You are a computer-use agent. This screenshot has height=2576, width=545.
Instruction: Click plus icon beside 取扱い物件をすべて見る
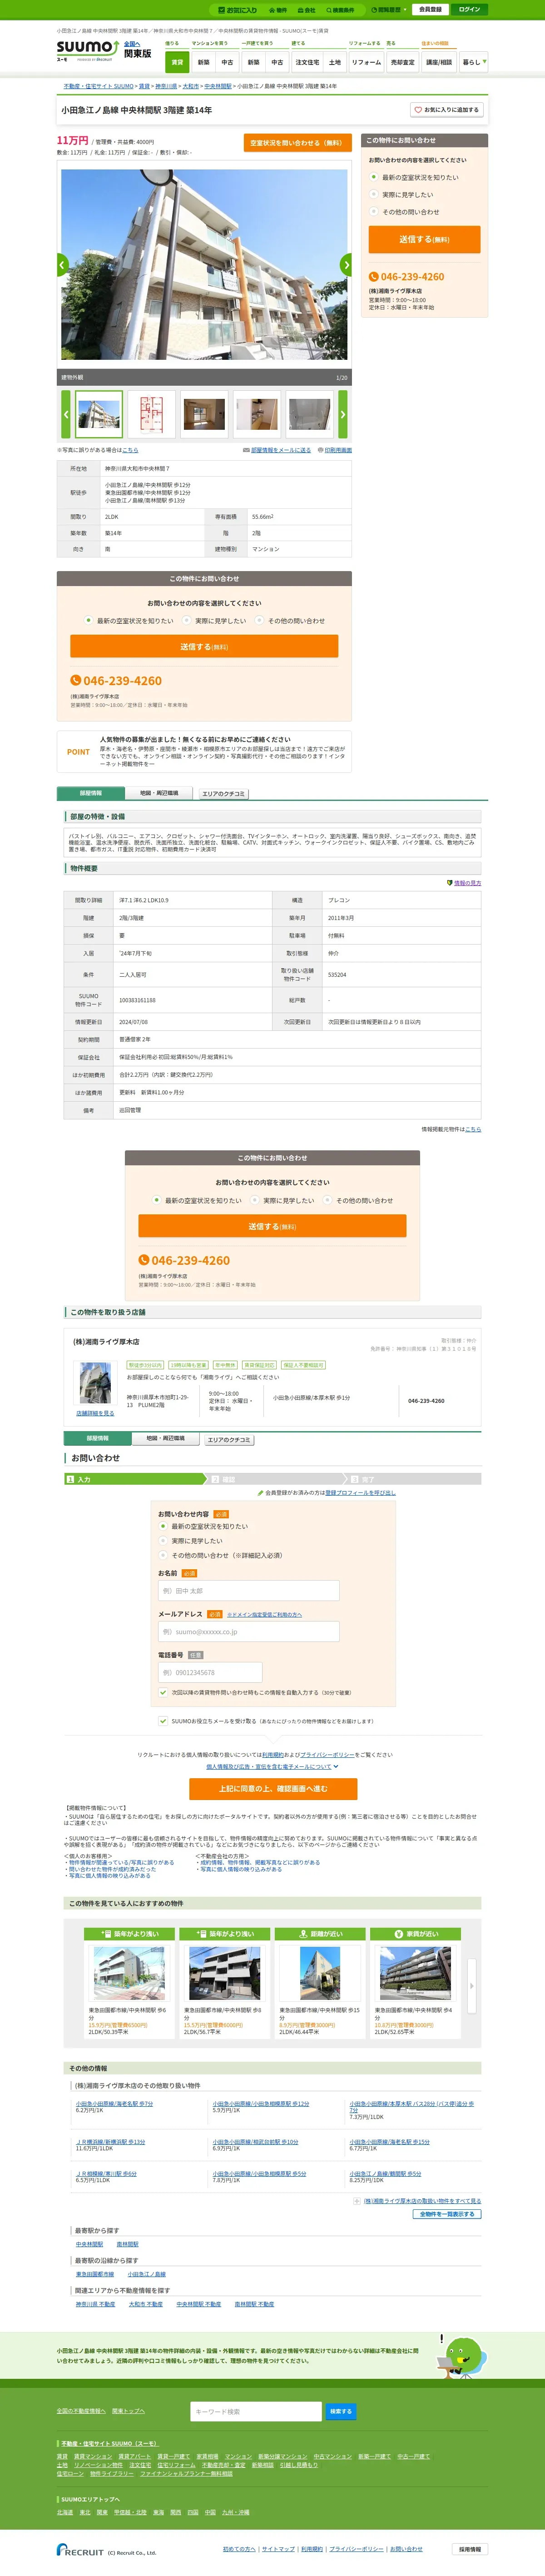pos(356,2201)
